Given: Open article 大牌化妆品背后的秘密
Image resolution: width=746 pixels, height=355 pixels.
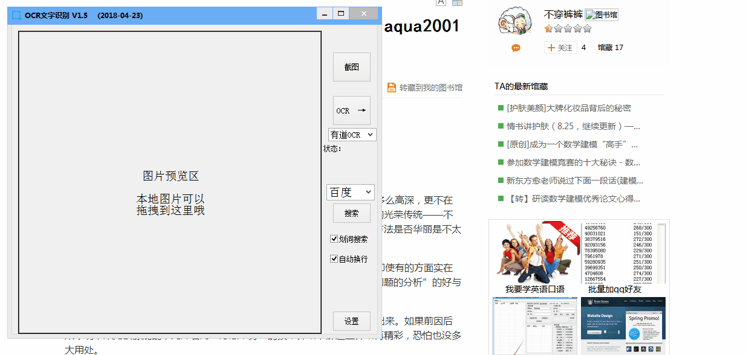Looking at the screenshot, I should pos(569,108).
